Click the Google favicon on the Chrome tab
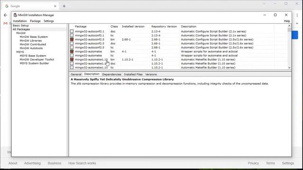The width and height of the screenshot is (303, 170). click(x=7, y=6)
